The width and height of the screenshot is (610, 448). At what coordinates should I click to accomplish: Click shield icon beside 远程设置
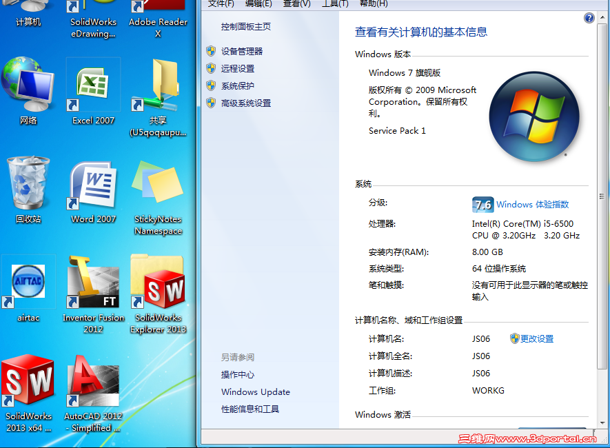click(x=211, y=68)
